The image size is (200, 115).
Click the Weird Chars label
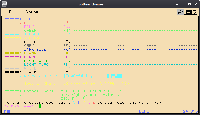tap(39, 76)
